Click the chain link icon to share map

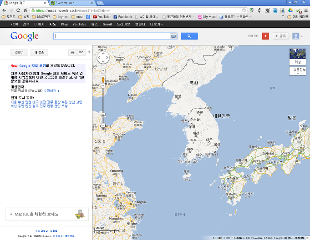click(81, 52)
